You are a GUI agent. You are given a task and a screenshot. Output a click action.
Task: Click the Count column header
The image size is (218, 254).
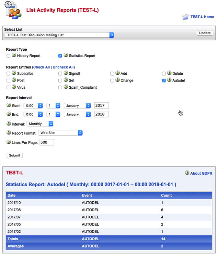point(167,195)
